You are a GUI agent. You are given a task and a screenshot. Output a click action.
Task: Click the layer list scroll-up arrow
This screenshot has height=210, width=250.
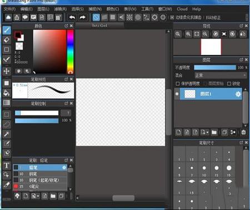[246, 89]
